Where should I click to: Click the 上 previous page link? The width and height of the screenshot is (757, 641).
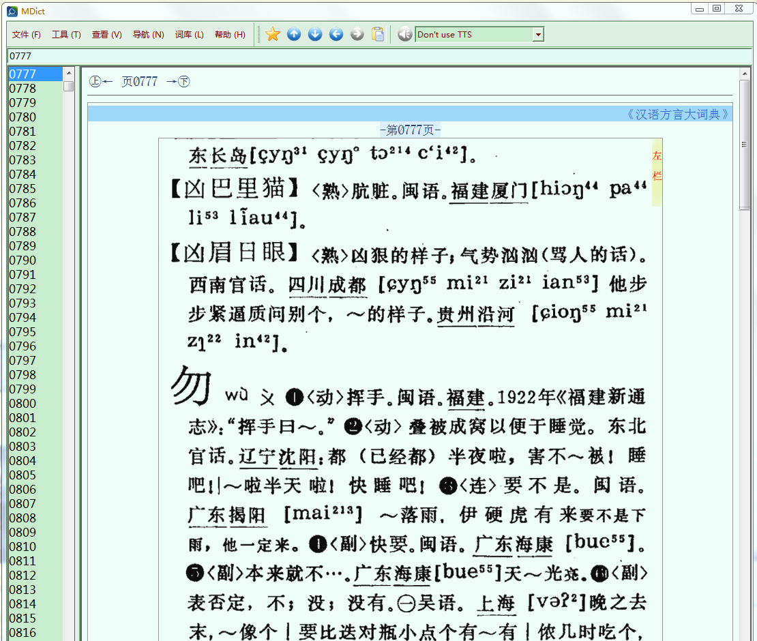[95, 82]
